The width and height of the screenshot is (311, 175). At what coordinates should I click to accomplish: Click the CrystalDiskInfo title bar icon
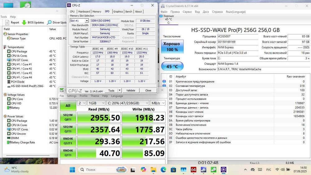point(163,6)
